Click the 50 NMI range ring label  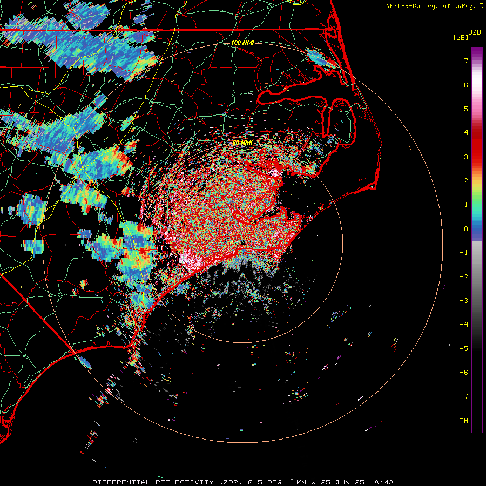[242, 143]
